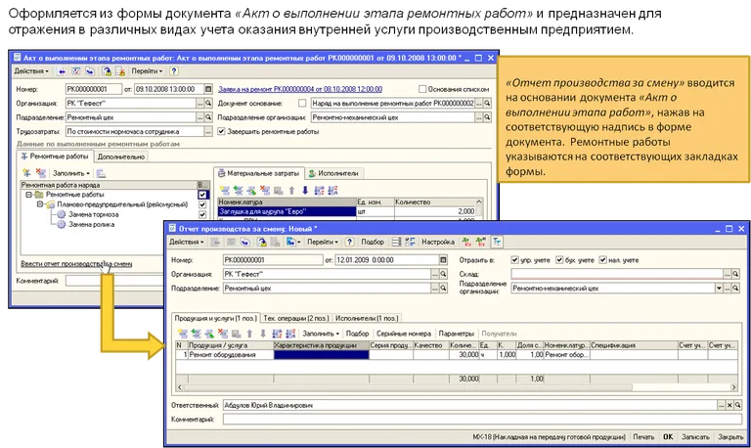This screenshot has height=448, width=751.
Task: Open help in the shift report toolbar
Action: 350,242
